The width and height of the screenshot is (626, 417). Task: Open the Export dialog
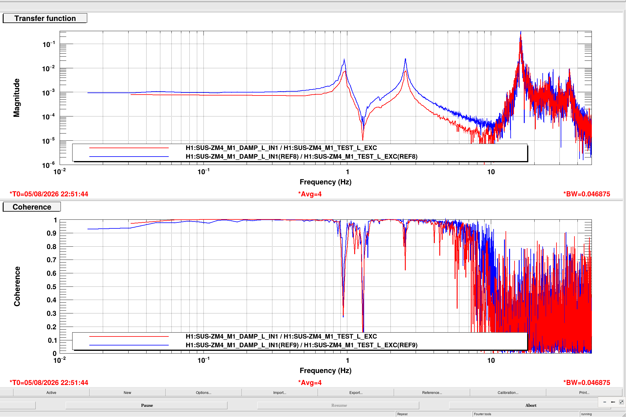356,392
